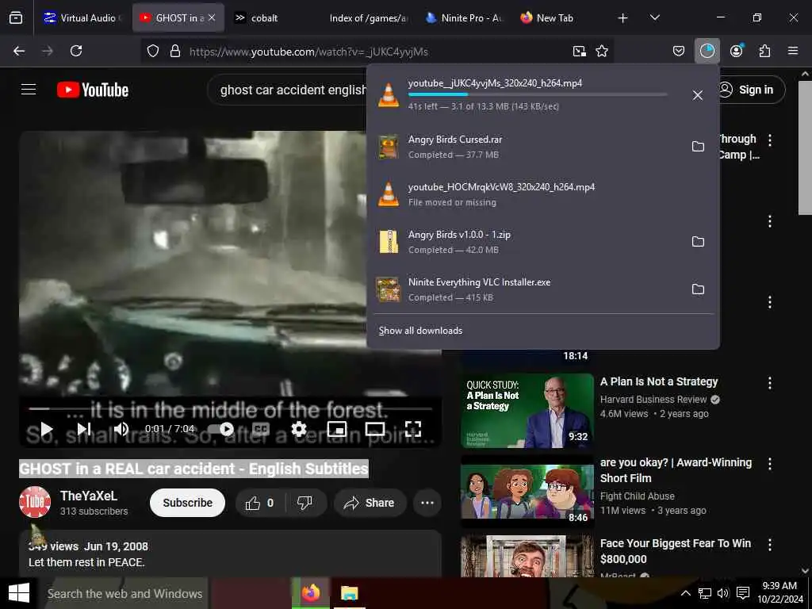The image size is (812, 609).
Task: Open the YouTube guide hamburger menu
Action: (x=29, y=90)
